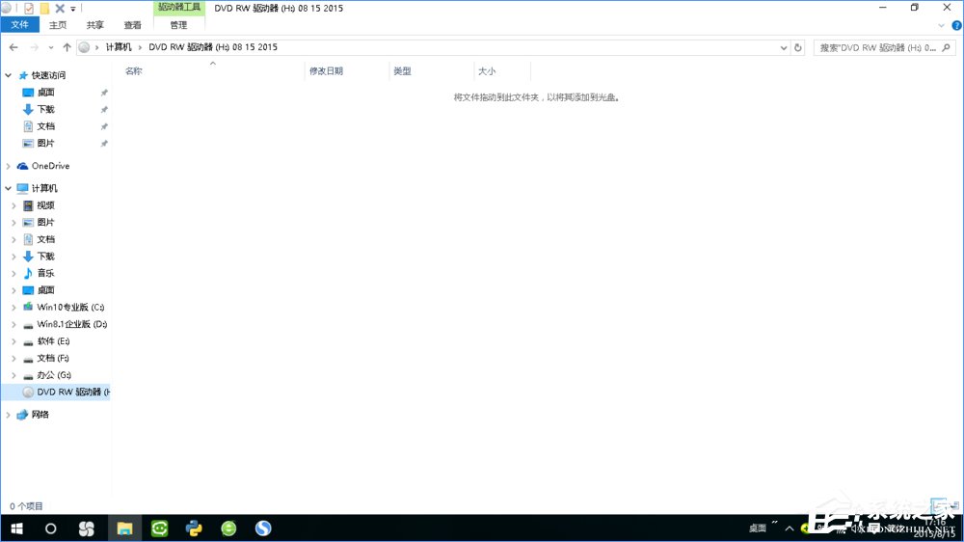Show hidden tray icons arrow

tap(790, 528)
